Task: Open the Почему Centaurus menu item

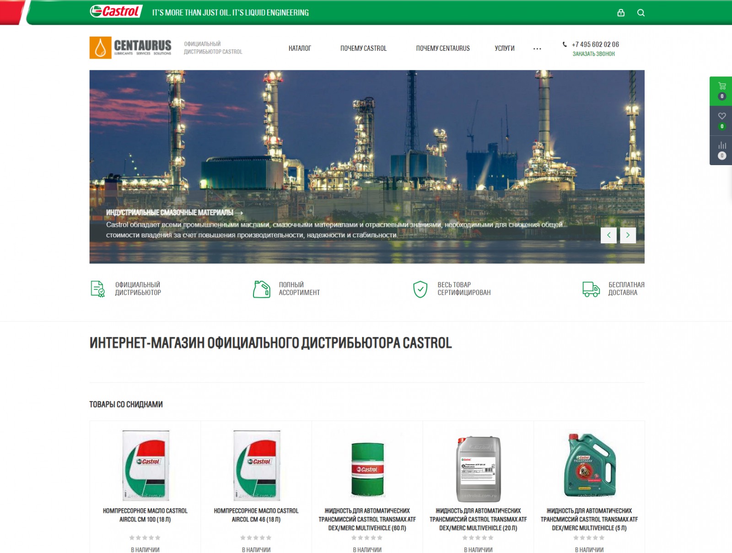Action: (443, 48)
